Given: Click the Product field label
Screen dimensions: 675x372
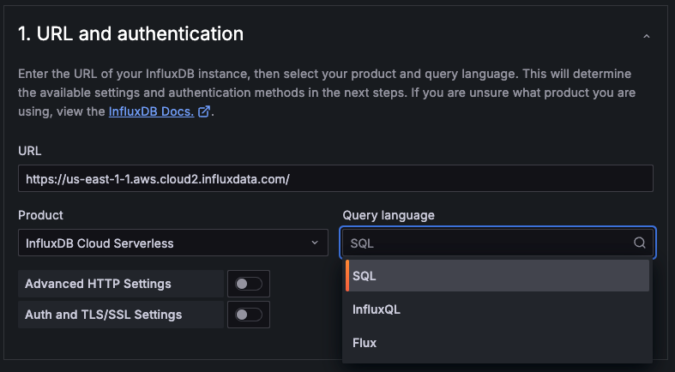Looking at the screenshot, I should [40, 215].
